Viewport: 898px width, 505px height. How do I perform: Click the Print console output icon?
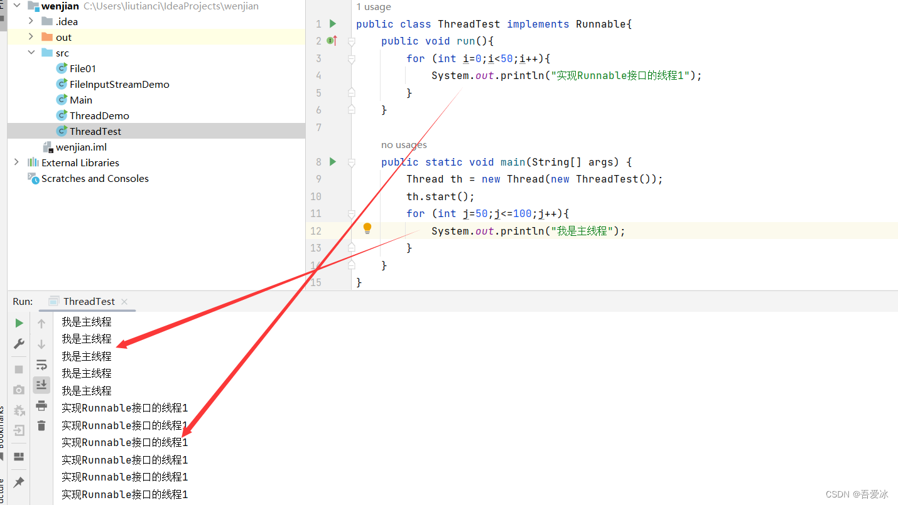click(41, 405)
